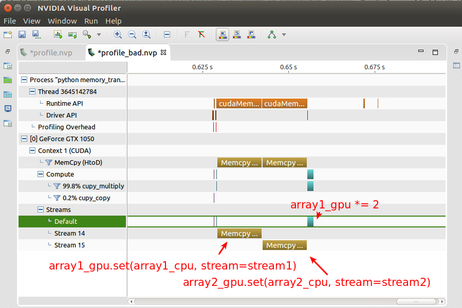This screenshot has width=462, height=308.
Task: Select the red flag marker tool
Action: pos(201,34)
